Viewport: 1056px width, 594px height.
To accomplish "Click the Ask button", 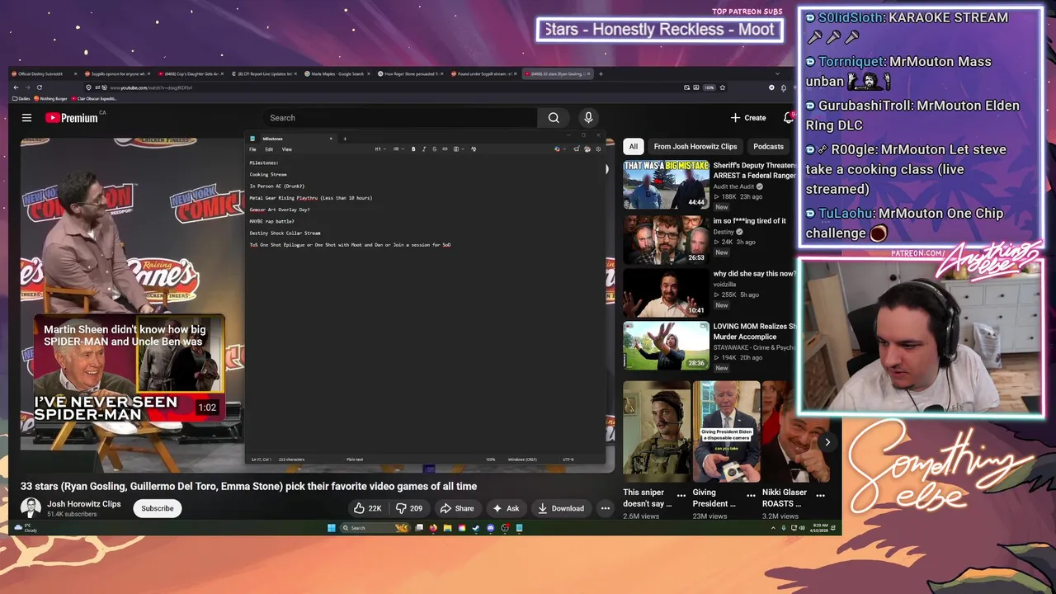I will (507, 508).
